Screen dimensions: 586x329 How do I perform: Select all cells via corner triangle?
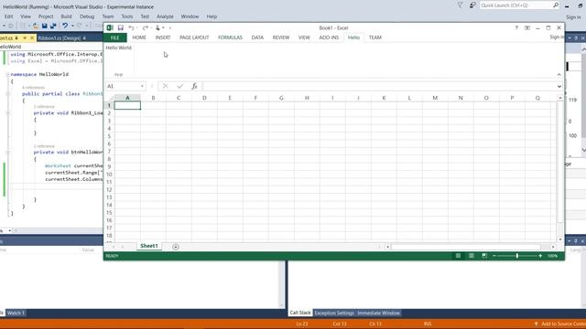(x=111, y=98)
